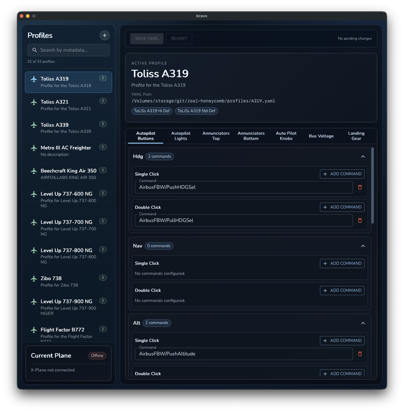Click the airplane icon beside Beechcraft King Air 350
Viewport: 404px width, 412px height.
(34, 171)
